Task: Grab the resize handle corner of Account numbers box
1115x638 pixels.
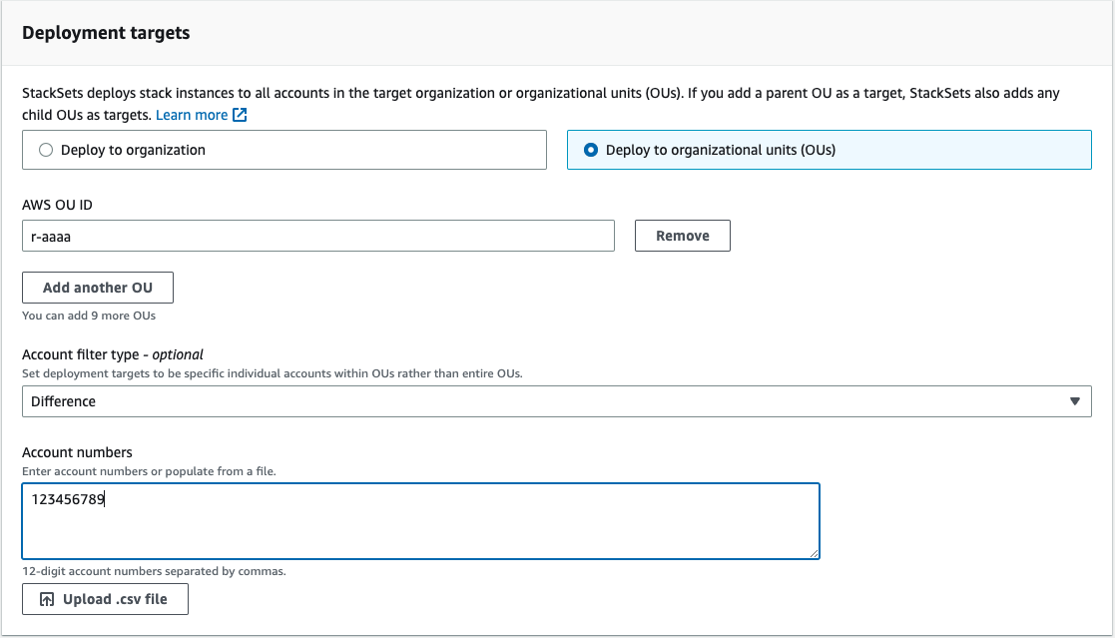Action: click(x=814, y=553)
